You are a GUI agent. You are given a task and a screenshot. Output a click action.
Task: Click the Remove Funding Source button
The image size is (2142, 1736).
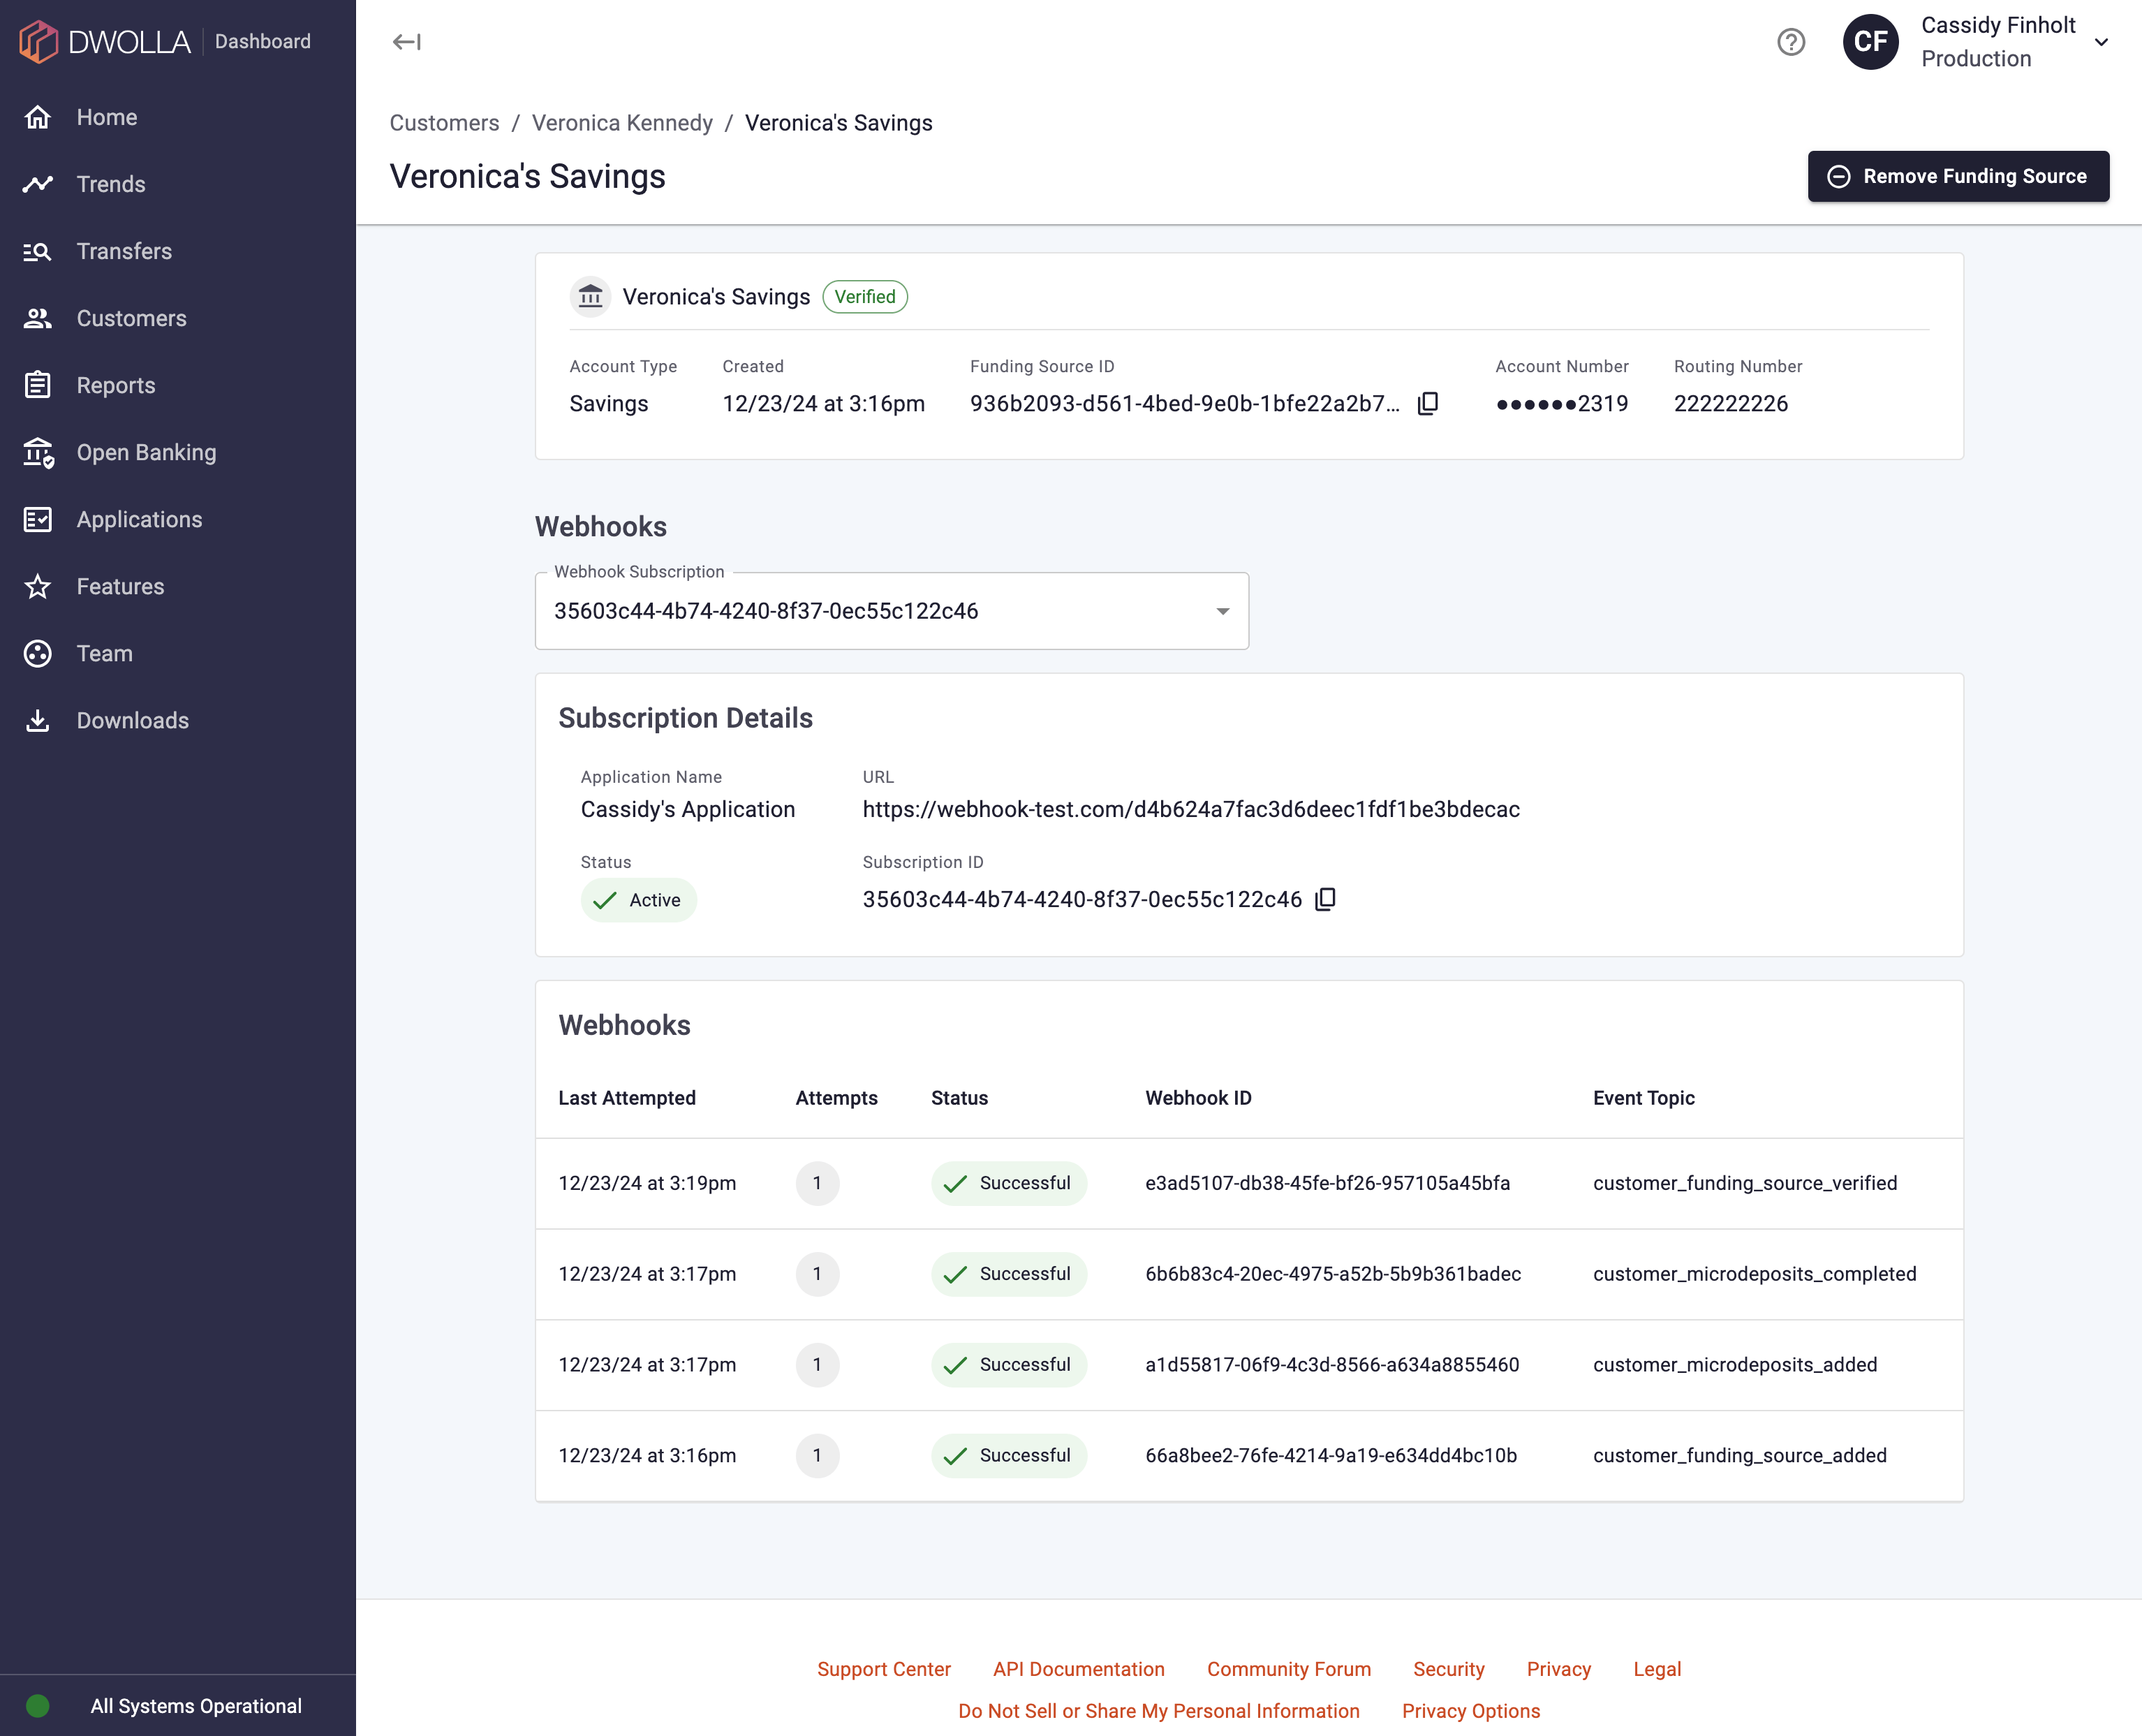1958,175
